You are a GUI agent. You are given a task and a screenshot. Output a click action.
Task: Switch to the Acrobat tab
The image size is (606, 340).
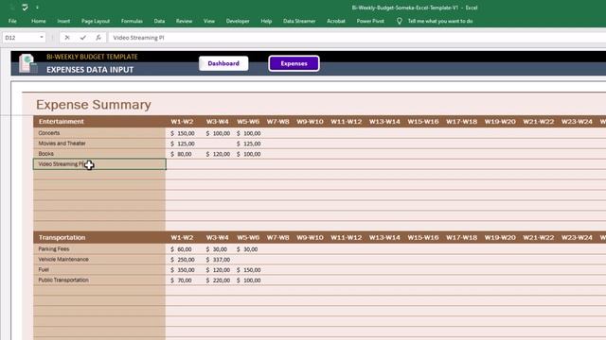click(x=336, y=21)
